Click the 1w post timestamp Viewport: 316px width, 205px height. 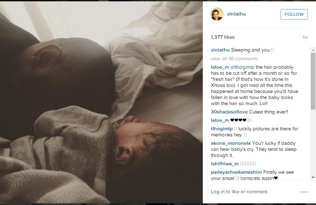click(x=305, y=37)
